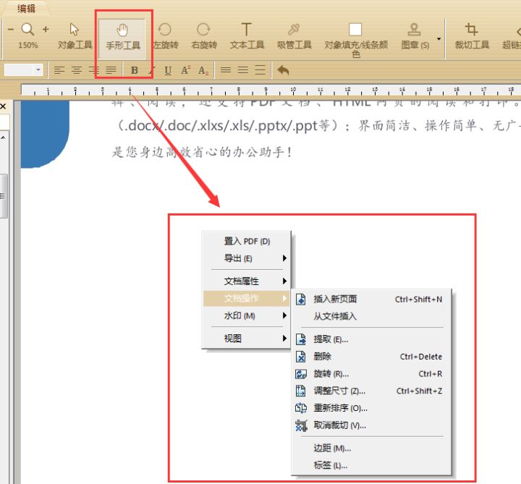
Task: Center align the text
Action: click(77, 70)
